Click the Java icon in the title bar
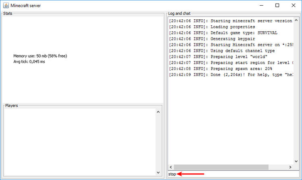The height and width of the screenshot is (180, 302). pos(6,5)
